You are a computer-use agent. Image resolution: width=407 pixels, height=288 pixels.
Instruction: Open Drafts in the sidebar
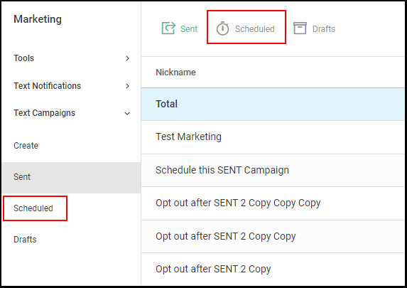[x=25, y=240]
